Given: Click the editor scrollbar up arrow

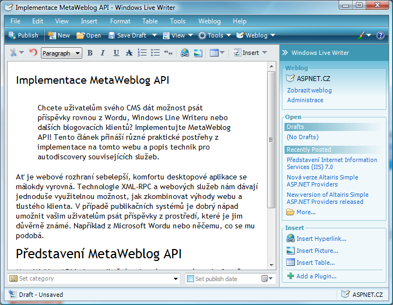Looking at the screenshot, I should [271, 66].
